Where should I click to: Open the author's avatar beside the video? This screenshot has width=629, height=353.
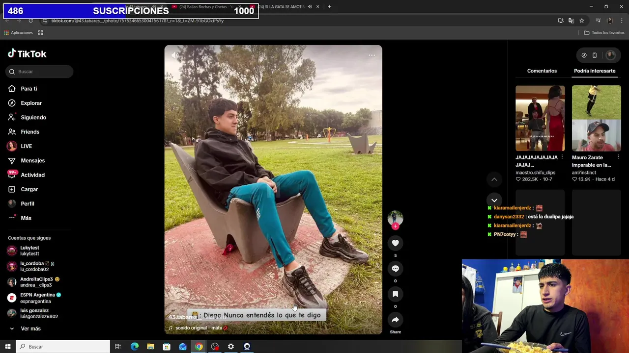395,218
